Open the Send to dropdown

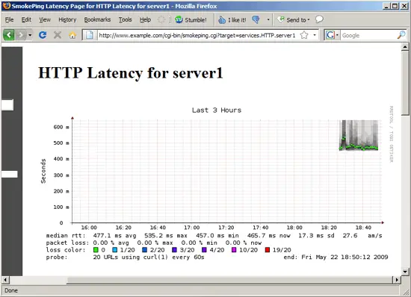(x=294, y=19)
